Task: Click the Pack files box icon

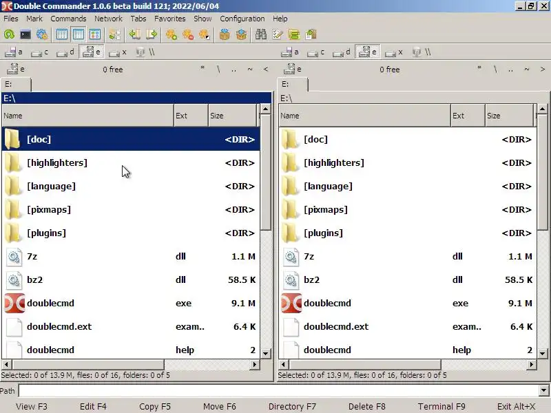Action: 225,34
